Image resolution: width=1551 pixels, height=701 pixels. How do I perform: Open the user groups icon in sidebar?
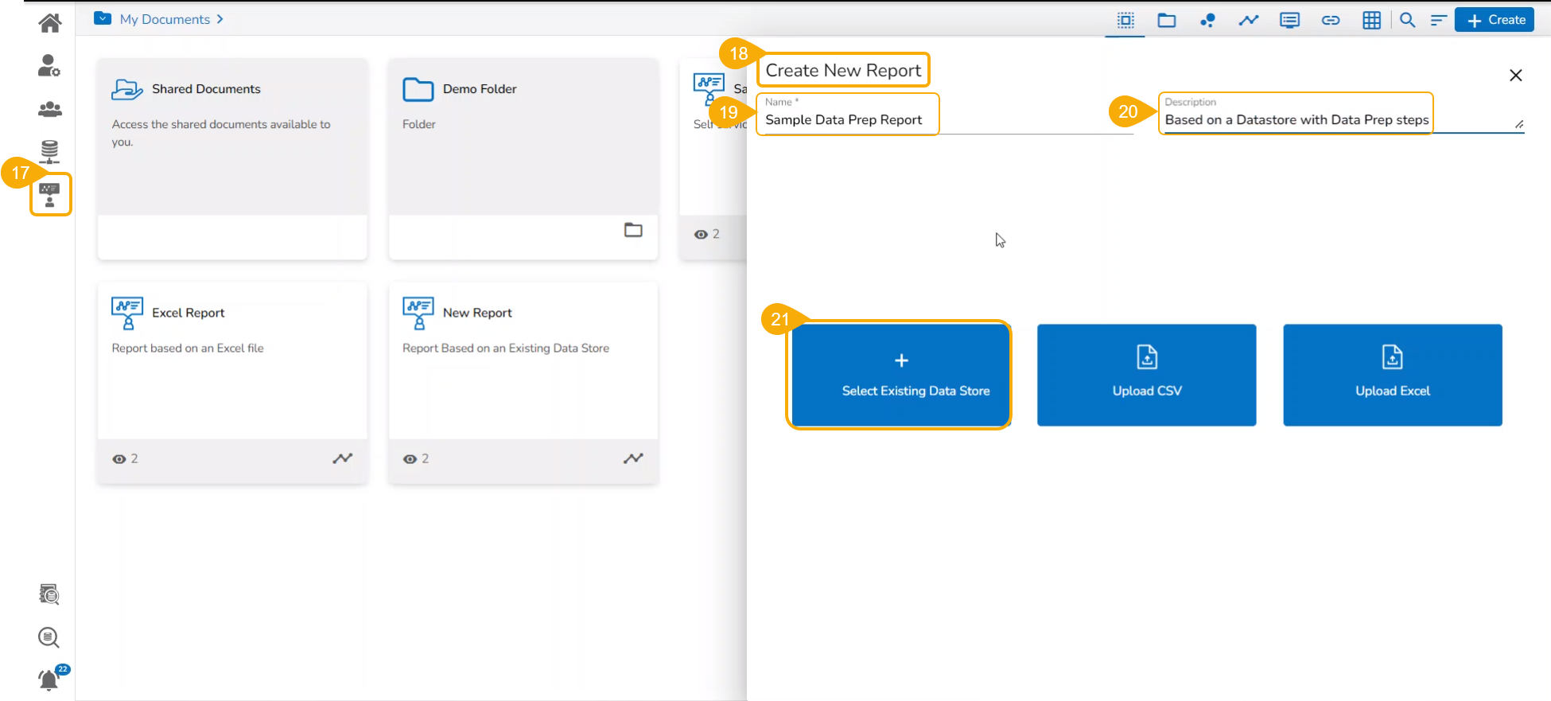49,109
